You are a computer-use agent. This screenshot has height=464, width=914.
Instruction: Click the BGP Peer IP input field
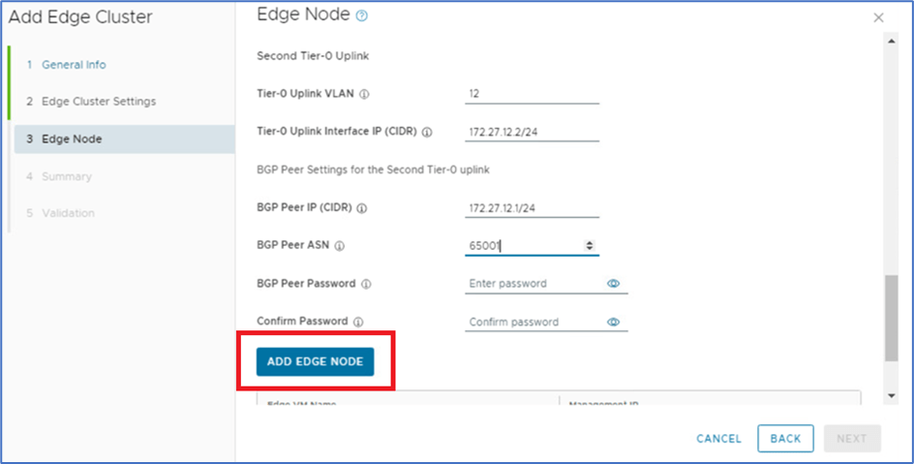tap(532, 207)
